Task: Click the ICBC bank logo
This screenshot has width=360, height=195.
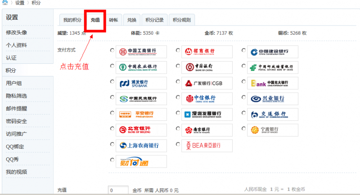Action: click(141, 51)
